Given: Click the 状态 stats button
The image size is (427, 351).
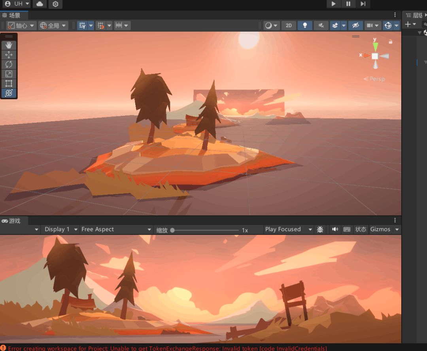Looking at the screenshot, I should 361,229.
